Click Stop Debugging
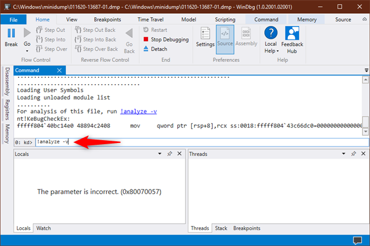This screenshot has height=246, width=370. pyautogui.click(x=166, y=39)
